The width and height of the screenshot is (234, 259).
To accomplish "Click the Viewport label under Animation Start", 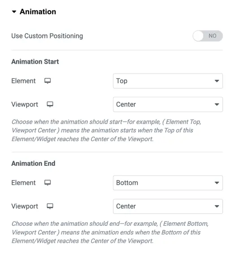I will (x=25, y=104).
